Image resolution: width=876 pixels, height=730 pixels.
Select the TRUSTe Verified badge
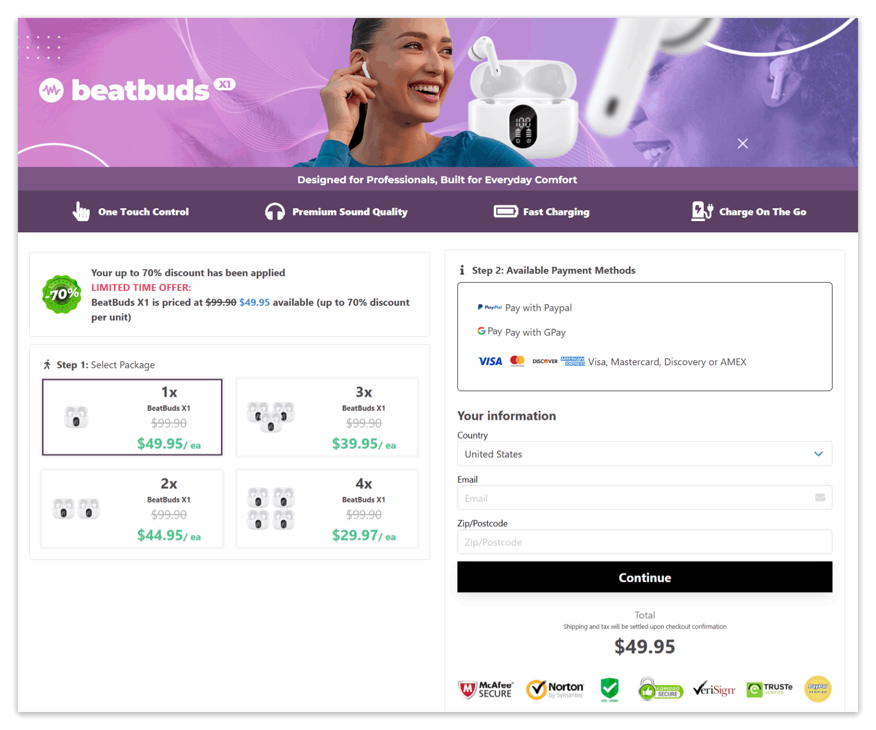click(769, 689)
